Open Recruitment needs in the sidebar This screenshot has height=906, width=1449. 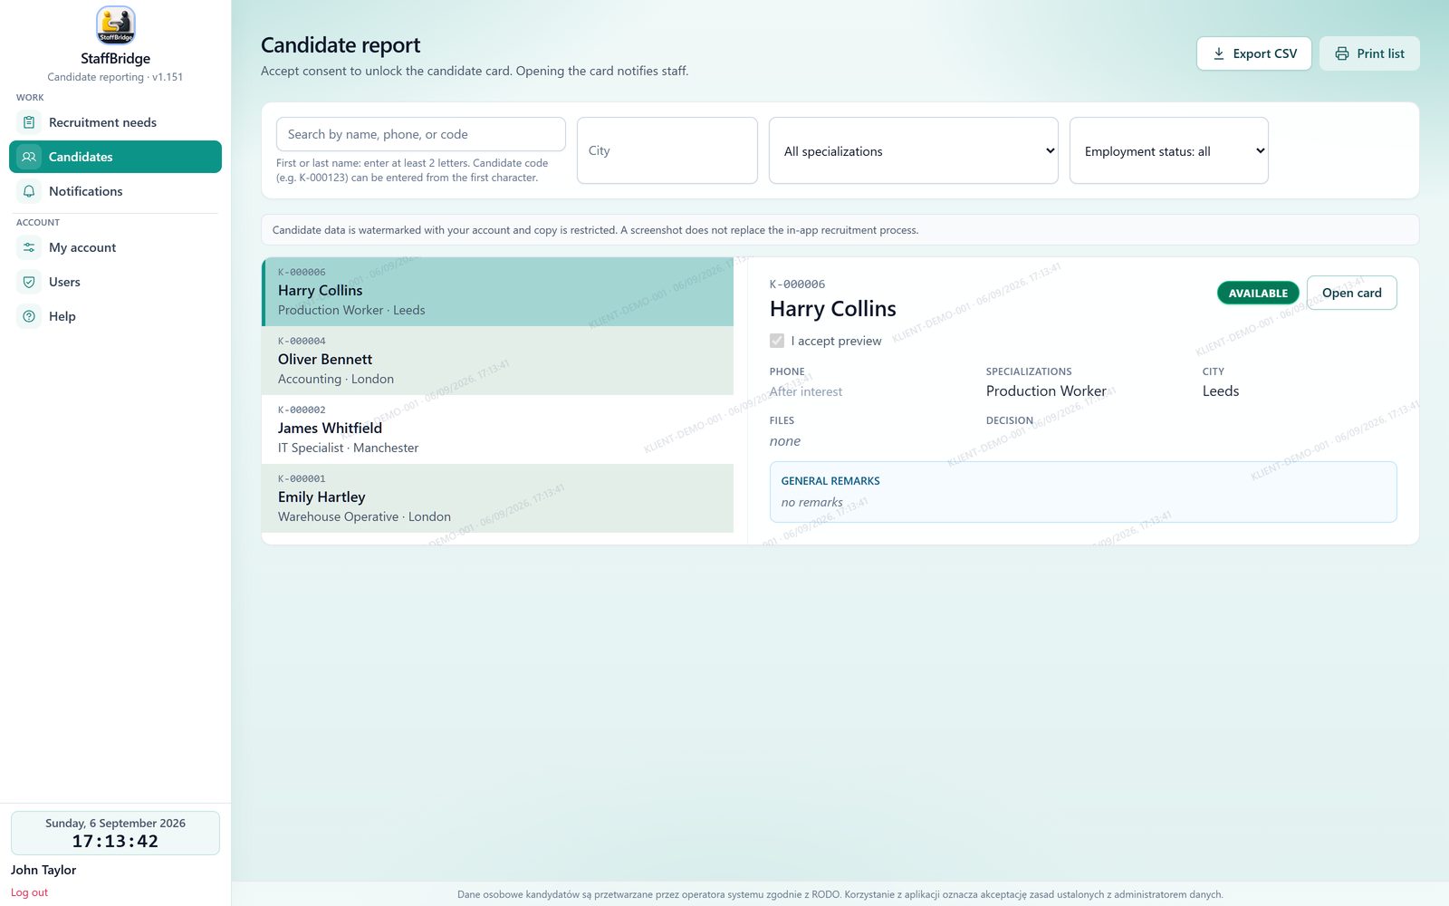(x=115, y=122)
